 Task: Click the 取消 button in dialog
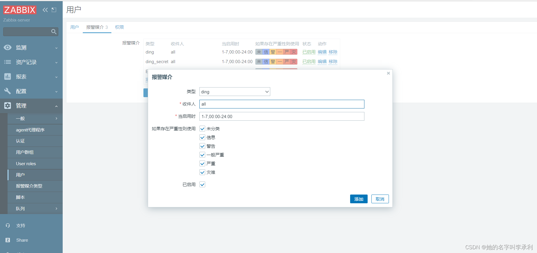click(380, 199)
